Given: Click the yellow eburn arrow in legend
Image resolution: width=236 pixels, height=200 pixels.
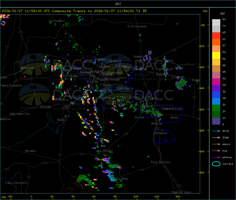Looking at the screenshot, I should [x=216, y=144].
